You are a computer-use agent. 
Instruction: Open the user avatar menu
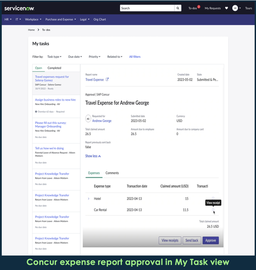pos(235,8)
